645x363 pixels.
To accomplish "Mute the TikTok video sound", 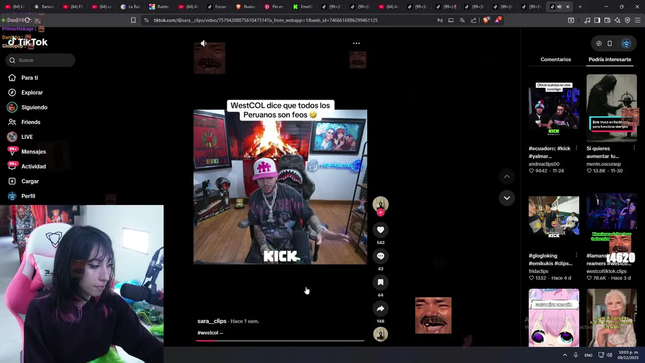I will 204,43.
